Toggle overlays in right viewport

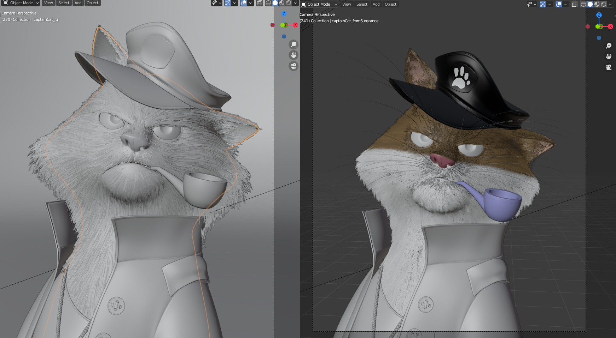point(559,4)
